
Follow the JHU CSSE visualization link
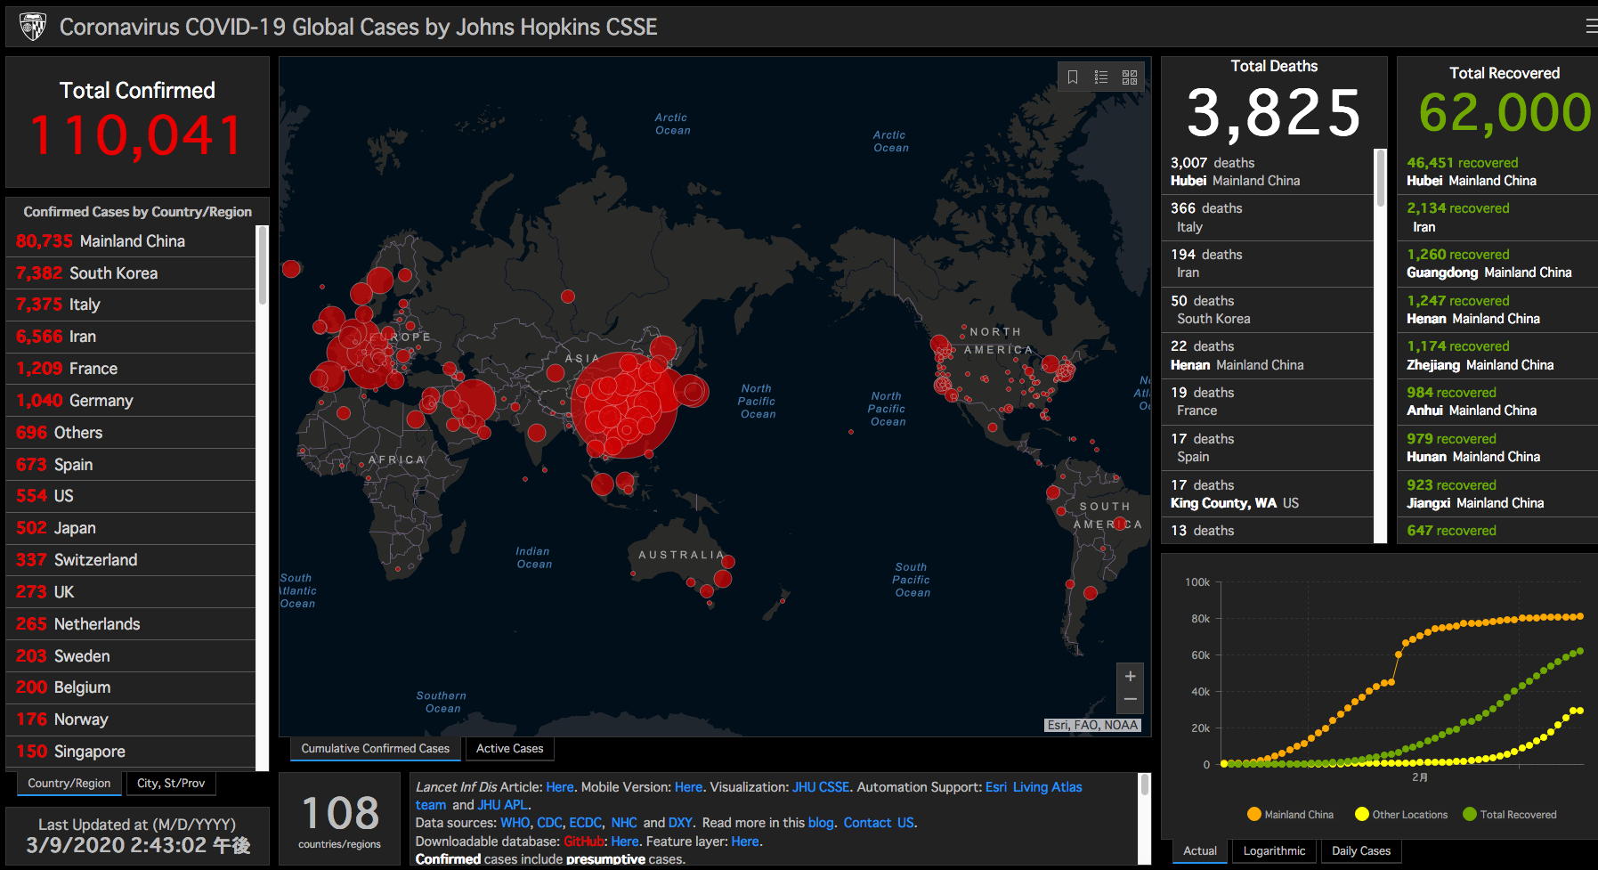821,787
